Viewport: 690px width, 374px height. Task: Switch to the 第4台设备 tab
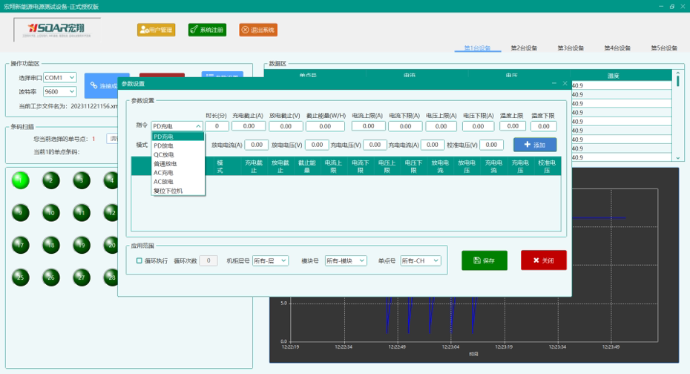pyautogui.click(x=617, y=48)
